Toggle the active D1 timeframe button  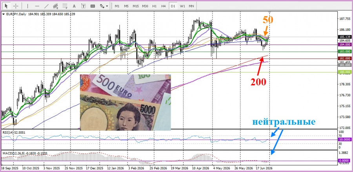coord(173,6)
